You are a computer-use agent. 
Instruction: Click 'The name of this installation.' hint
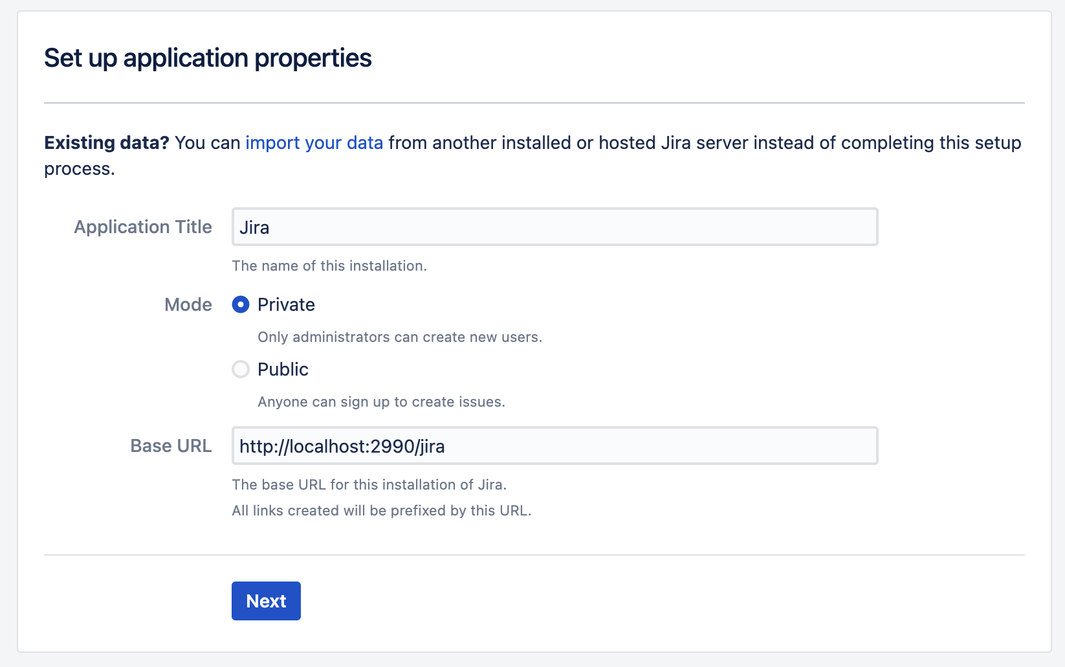pos(329,266)
